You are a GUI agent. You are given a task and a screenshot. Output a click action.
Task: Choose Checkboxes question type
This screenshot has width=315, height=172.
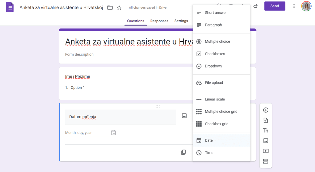(215, 54)
